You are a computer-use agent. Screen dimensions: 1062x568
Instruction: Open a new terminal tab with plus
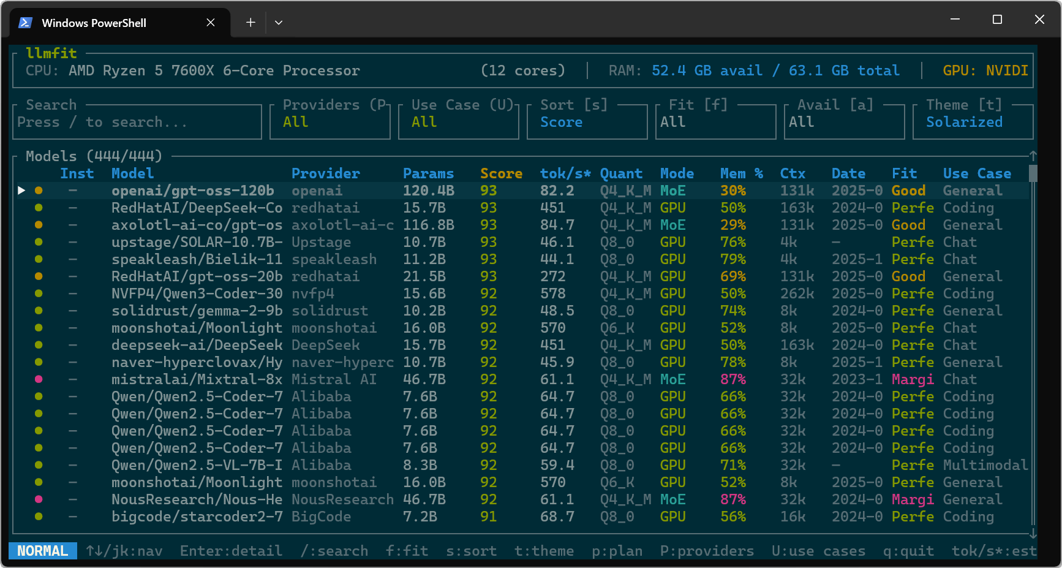point(250,23)
